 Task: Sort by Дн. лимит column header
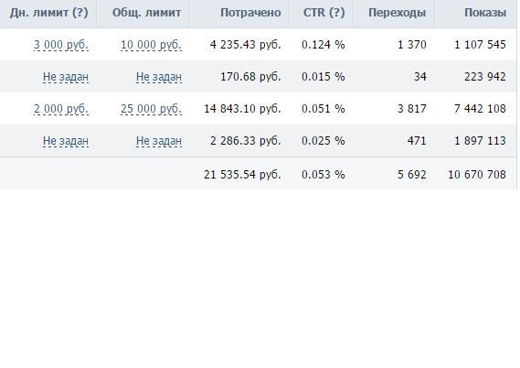click(x=49, y=13)
